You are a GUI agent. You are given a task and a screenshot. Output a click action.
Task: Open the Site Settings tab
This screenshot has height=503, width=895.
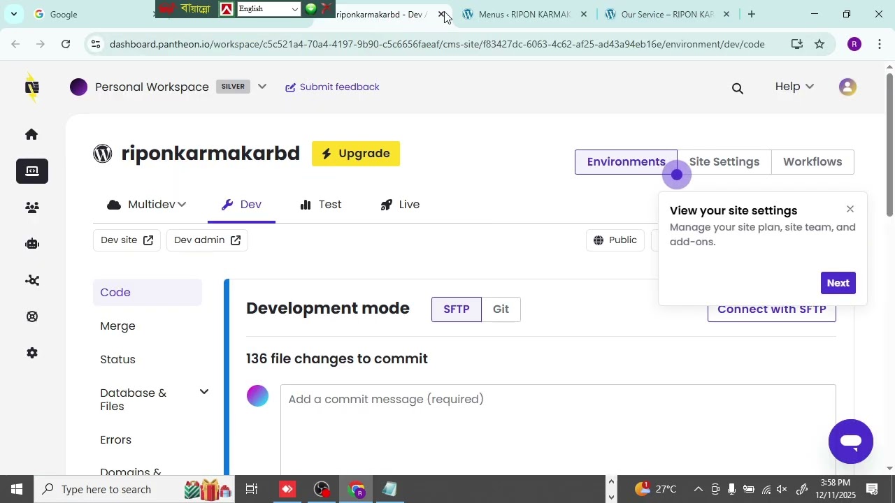(724, 162)
